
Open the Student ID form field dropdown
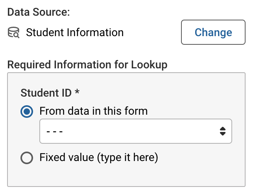(x=135, y=131)
